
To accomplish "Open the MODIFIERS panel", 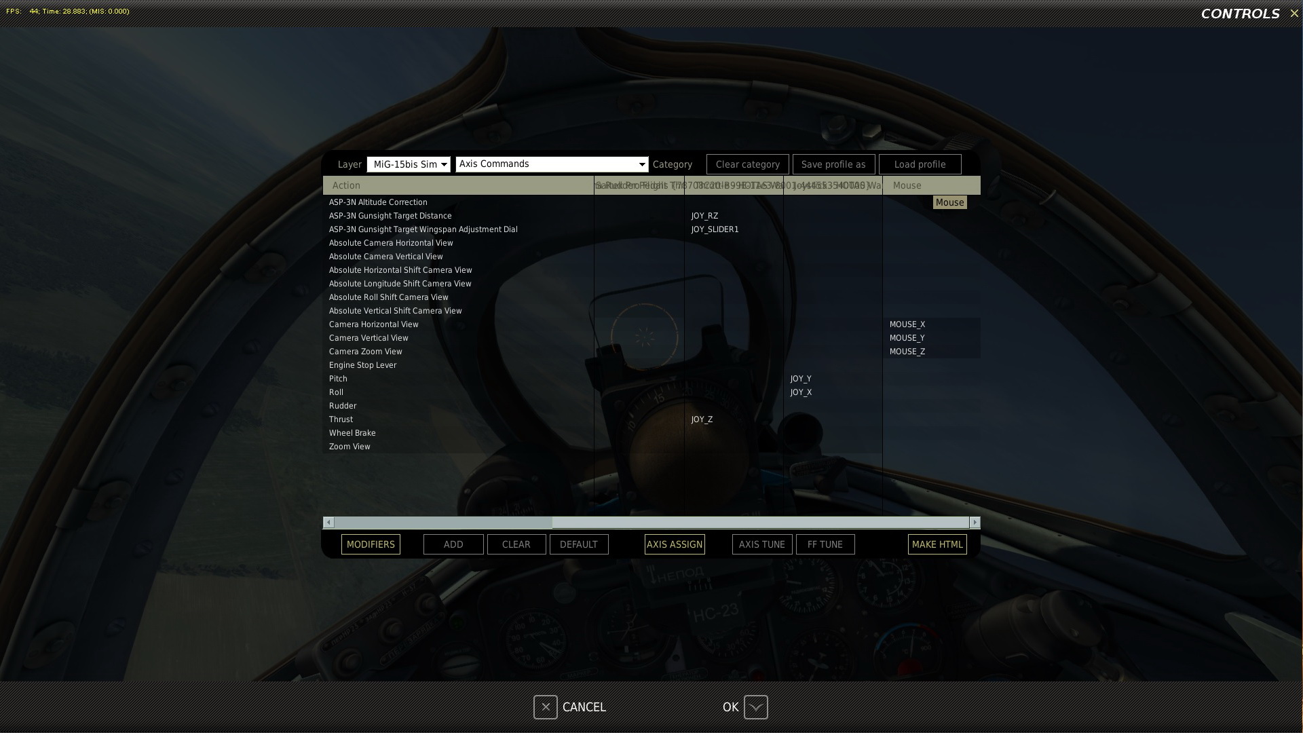I will [371, 544].
